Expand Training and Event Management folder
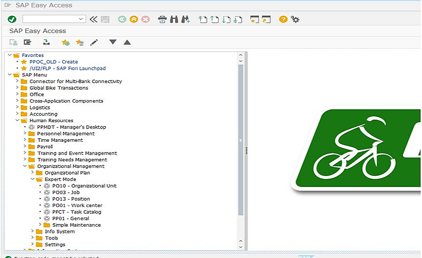Image resolution: width=422 pixels, height=258 pixels. pos(25,153)
